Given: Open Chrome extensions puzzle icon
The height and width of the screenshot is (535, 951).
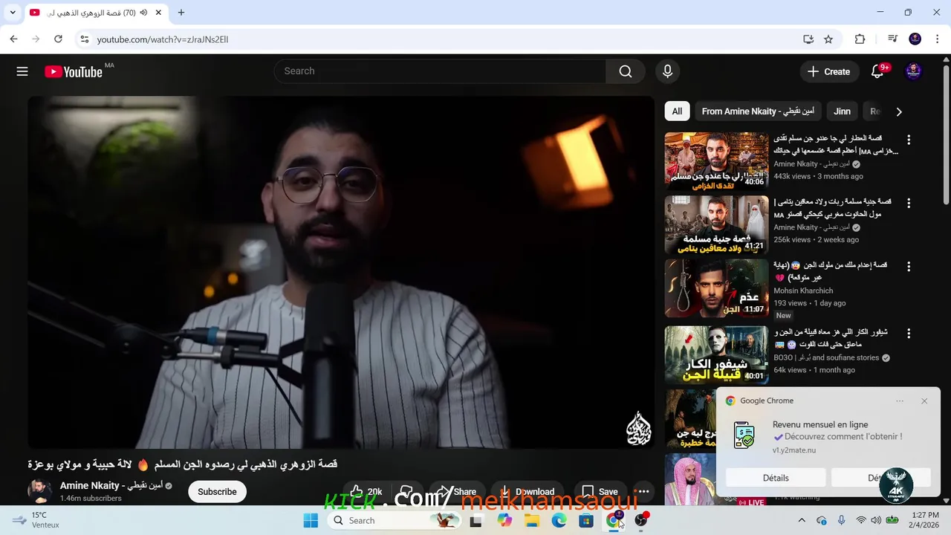Looking at the screenshot, I should (x=860, y=39).
